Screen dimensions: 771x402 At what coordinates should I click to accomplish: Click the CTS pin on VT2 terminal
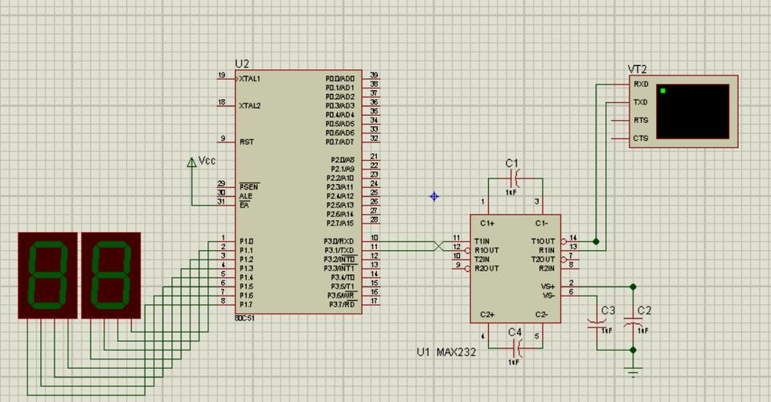pos(641,138)
